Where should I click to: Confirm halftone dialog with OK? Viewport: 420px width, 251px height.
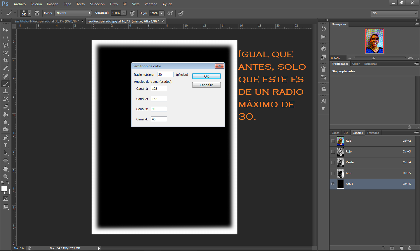[206, 76]
